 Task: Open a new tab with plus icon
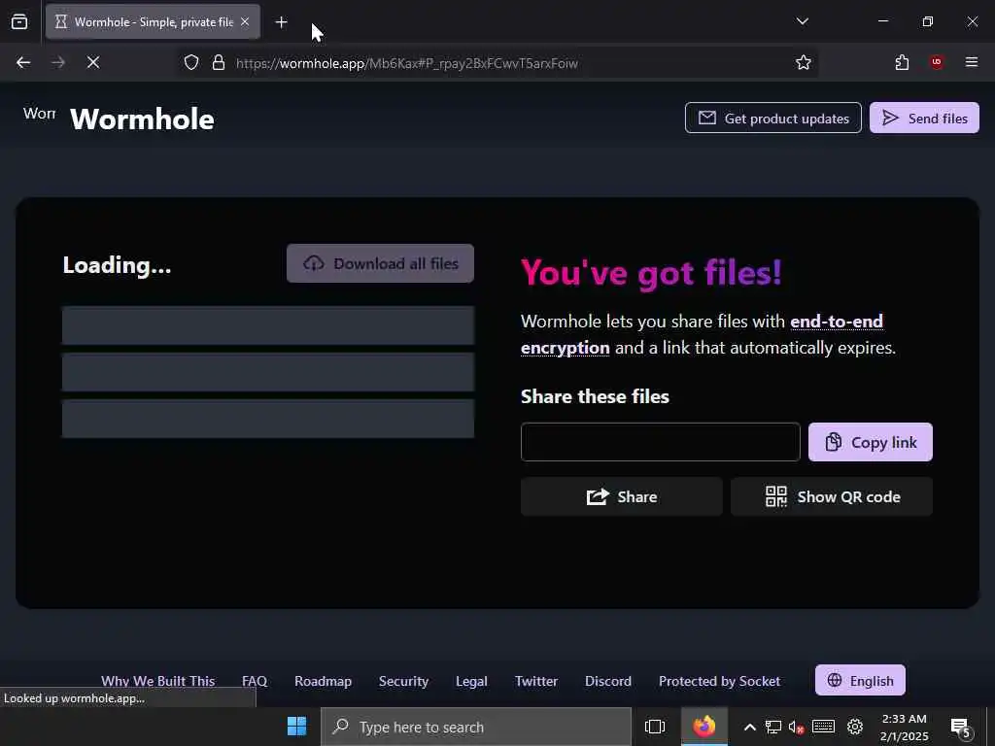tap(281, 22)
